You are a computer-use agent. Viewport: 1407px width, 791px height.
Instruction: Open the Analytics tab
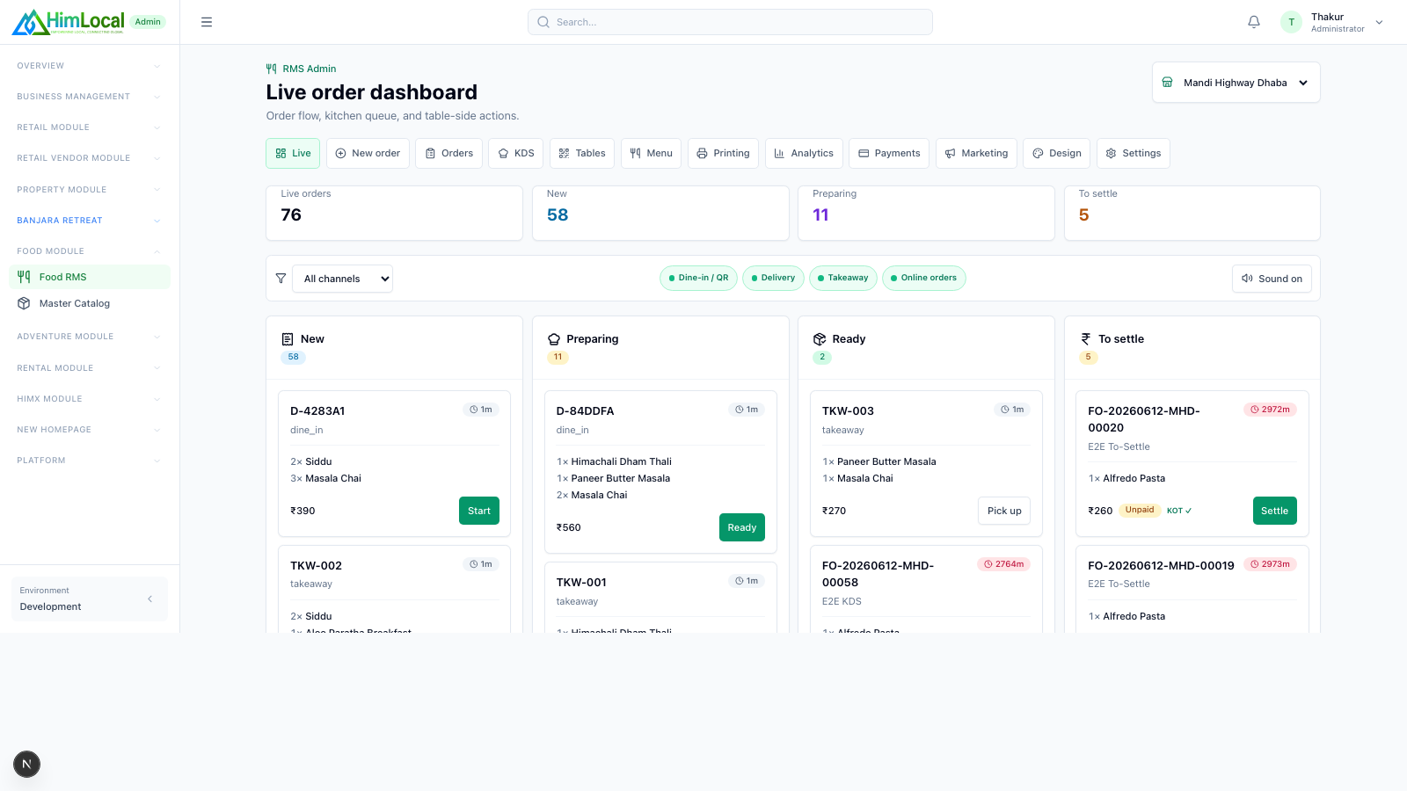pyautogui.click(x=804, y=153)
